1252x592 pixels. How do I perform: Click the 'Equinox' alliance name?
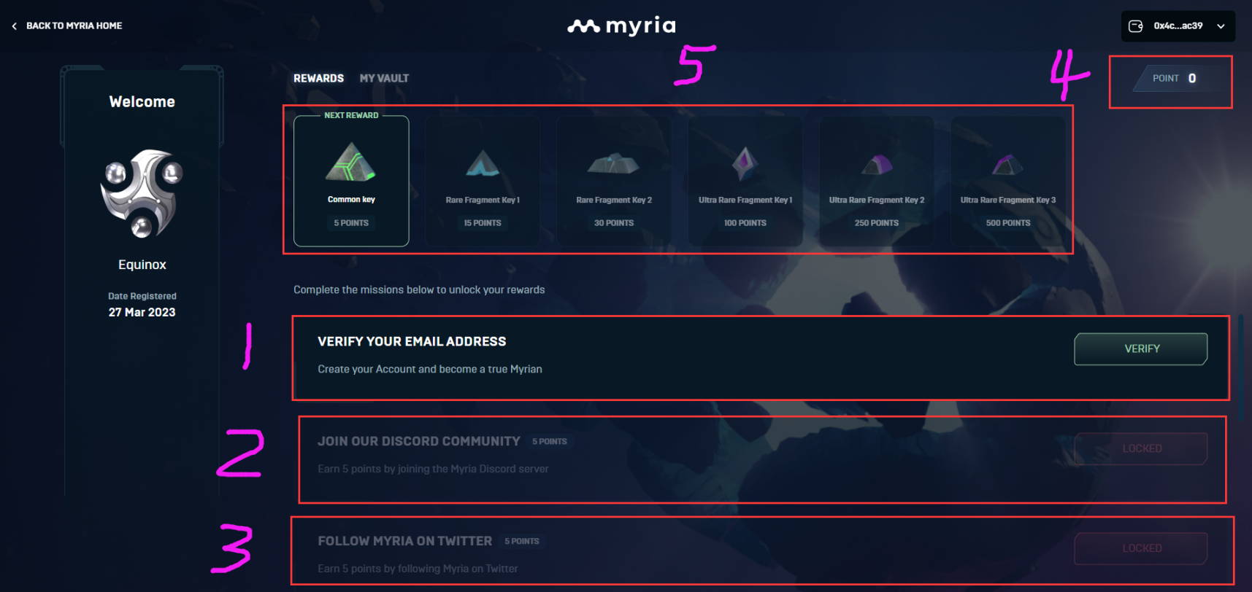point(142,265)
